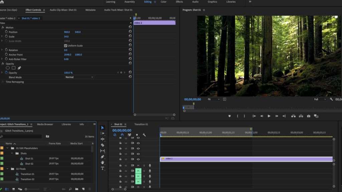The height and width of the screenshot is (192, 342).
Task: Choose the Type tool
Action: 103,168
